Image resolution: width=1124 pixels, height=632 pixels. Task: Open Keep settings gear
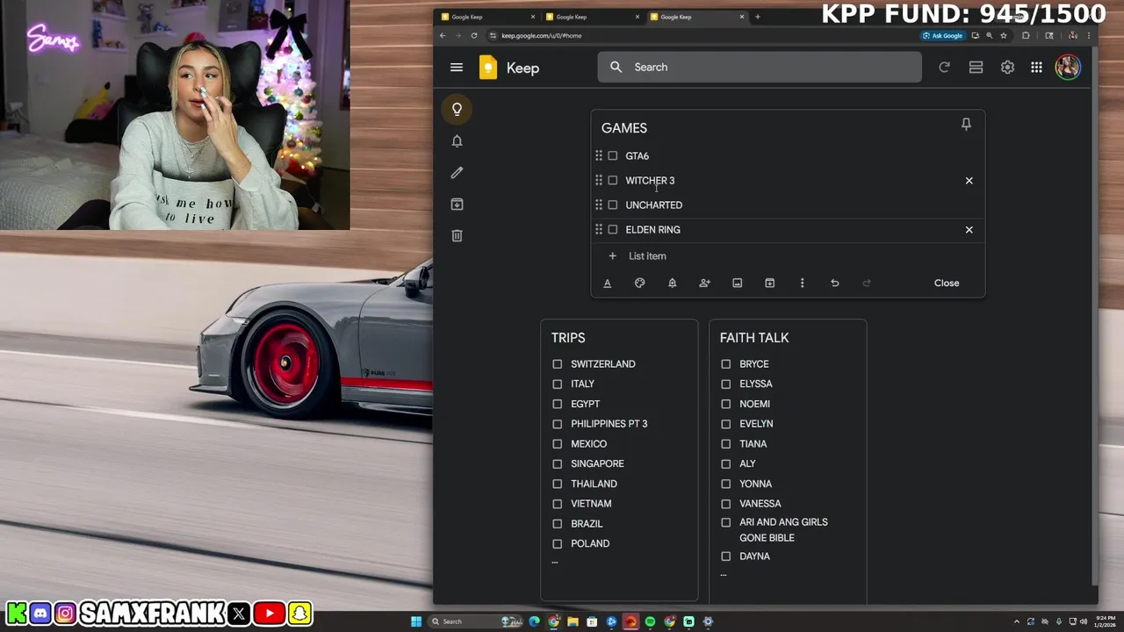[1007, 68]
